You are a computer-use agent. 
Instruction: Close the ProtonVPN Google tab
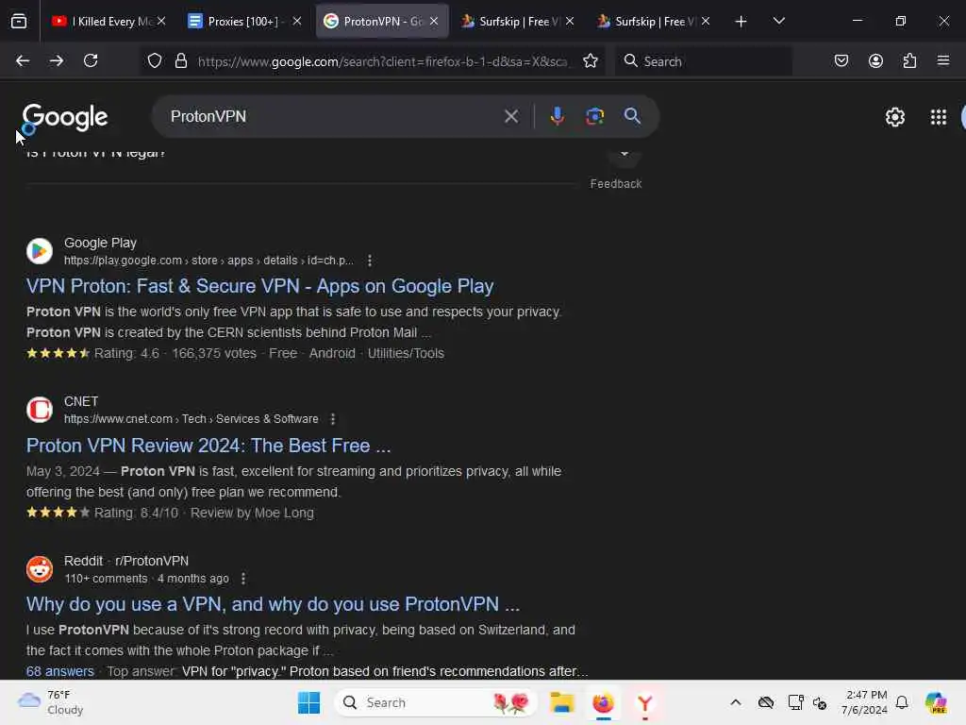[x=434, y=21]
